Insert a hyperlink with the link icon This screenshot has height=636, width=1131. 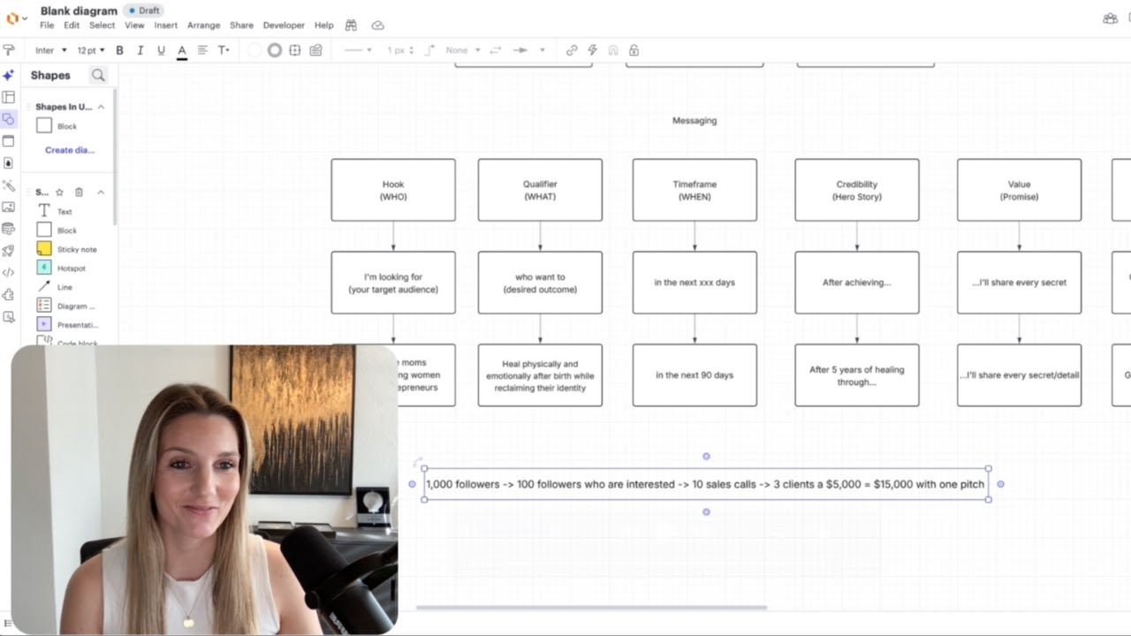572,50
